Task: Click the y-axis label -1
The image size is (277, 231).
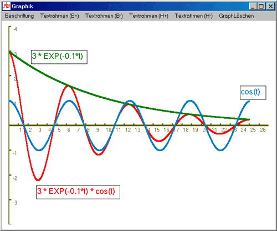Action: coord(14,153)
